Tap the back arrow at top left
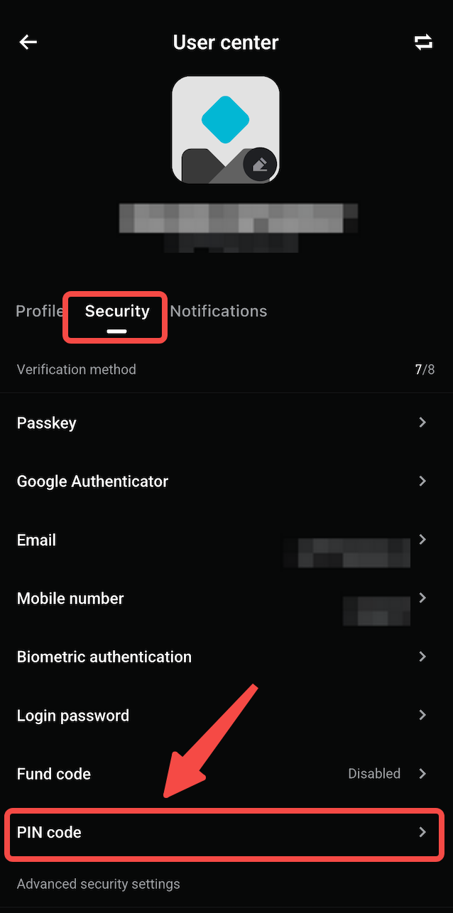Screen dimensions: 453x913 click(x=27, y=42)
